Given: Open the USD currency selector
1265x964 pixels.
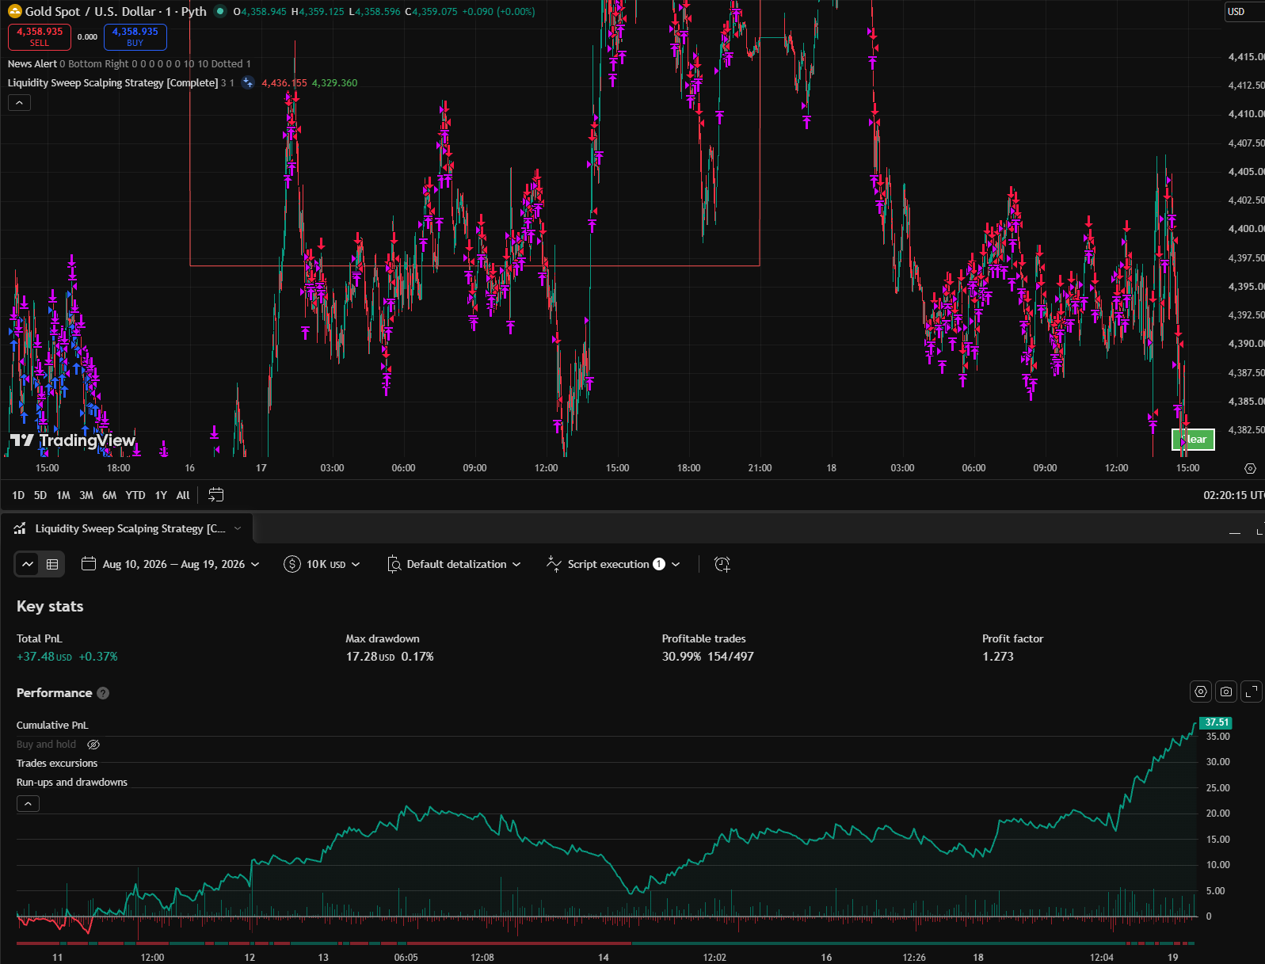Looking at the screenshot, I should pyautogui.click(x=1244, y=11).
